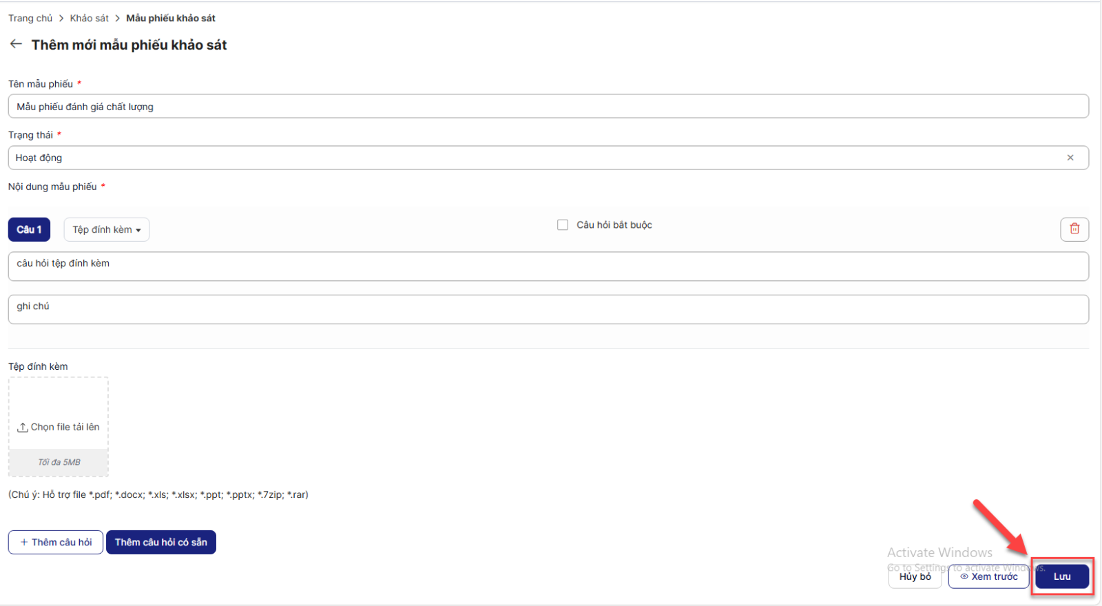1102x606 pixels.
Task: Click the eye icon on Xem trước
Action: 964,577
